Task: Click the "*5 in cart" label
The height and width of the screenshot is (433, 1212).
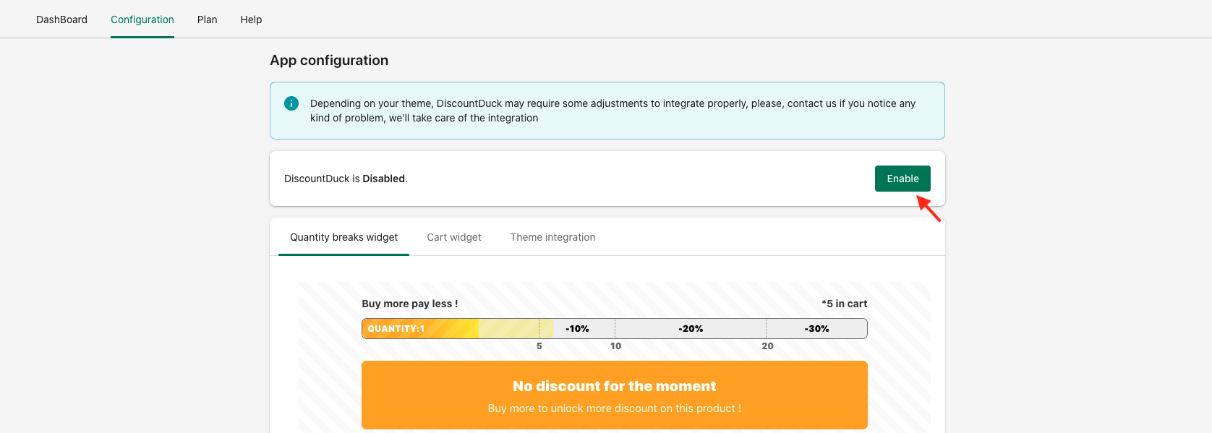Action: coord(844,304)
